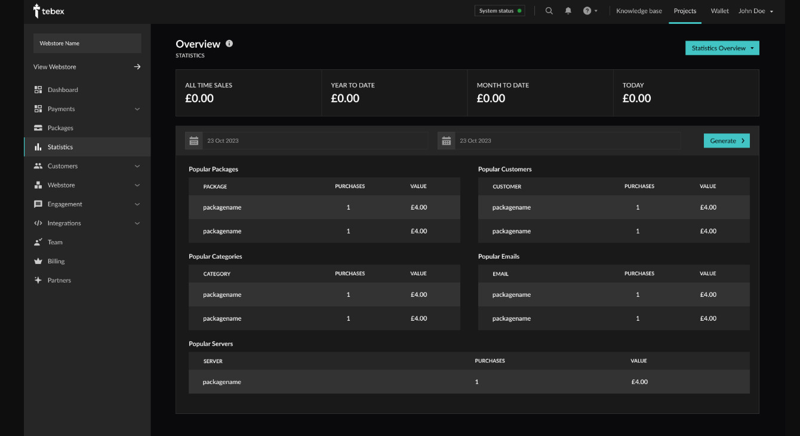Open the Team page in the sidebar
The image size is (800, 436).
point(55,242)
